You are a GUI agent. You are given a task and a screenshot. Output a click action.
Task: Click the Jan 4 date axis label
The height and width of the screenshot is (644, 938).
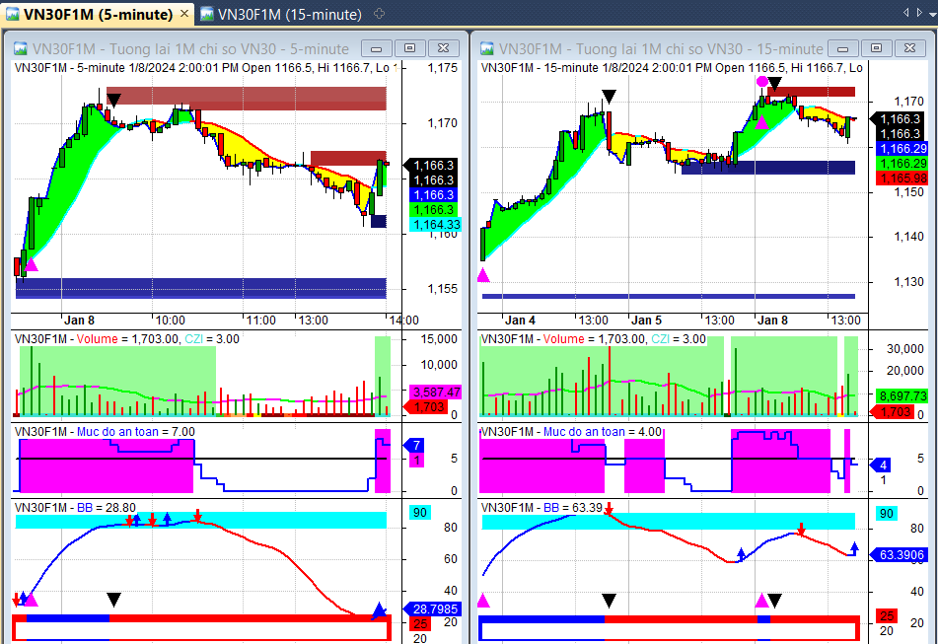click(520, 320)
